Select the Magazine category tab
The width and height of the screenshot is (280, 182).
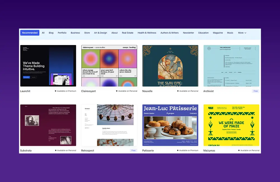[x=218, y=33]
